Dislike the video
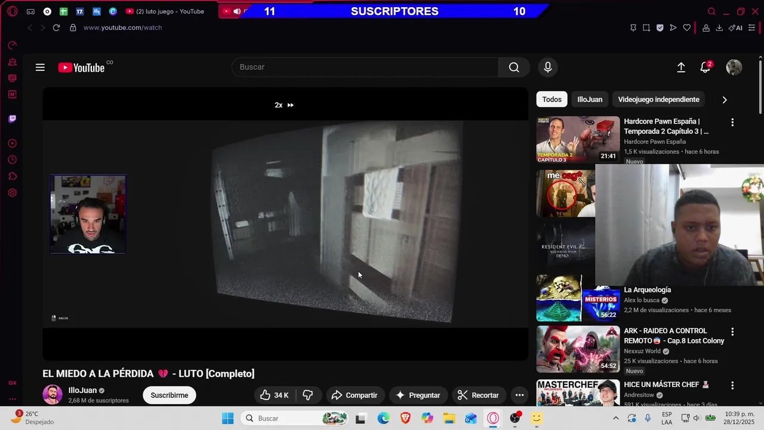This screenshot has height=430, width=764. 308,395
